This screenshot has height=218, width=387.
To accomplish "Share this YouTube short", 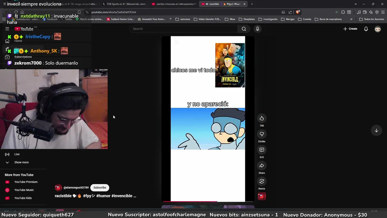I will [x=262, y=166].
